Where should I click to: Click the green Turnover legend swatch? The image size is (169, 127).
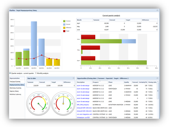64,21
